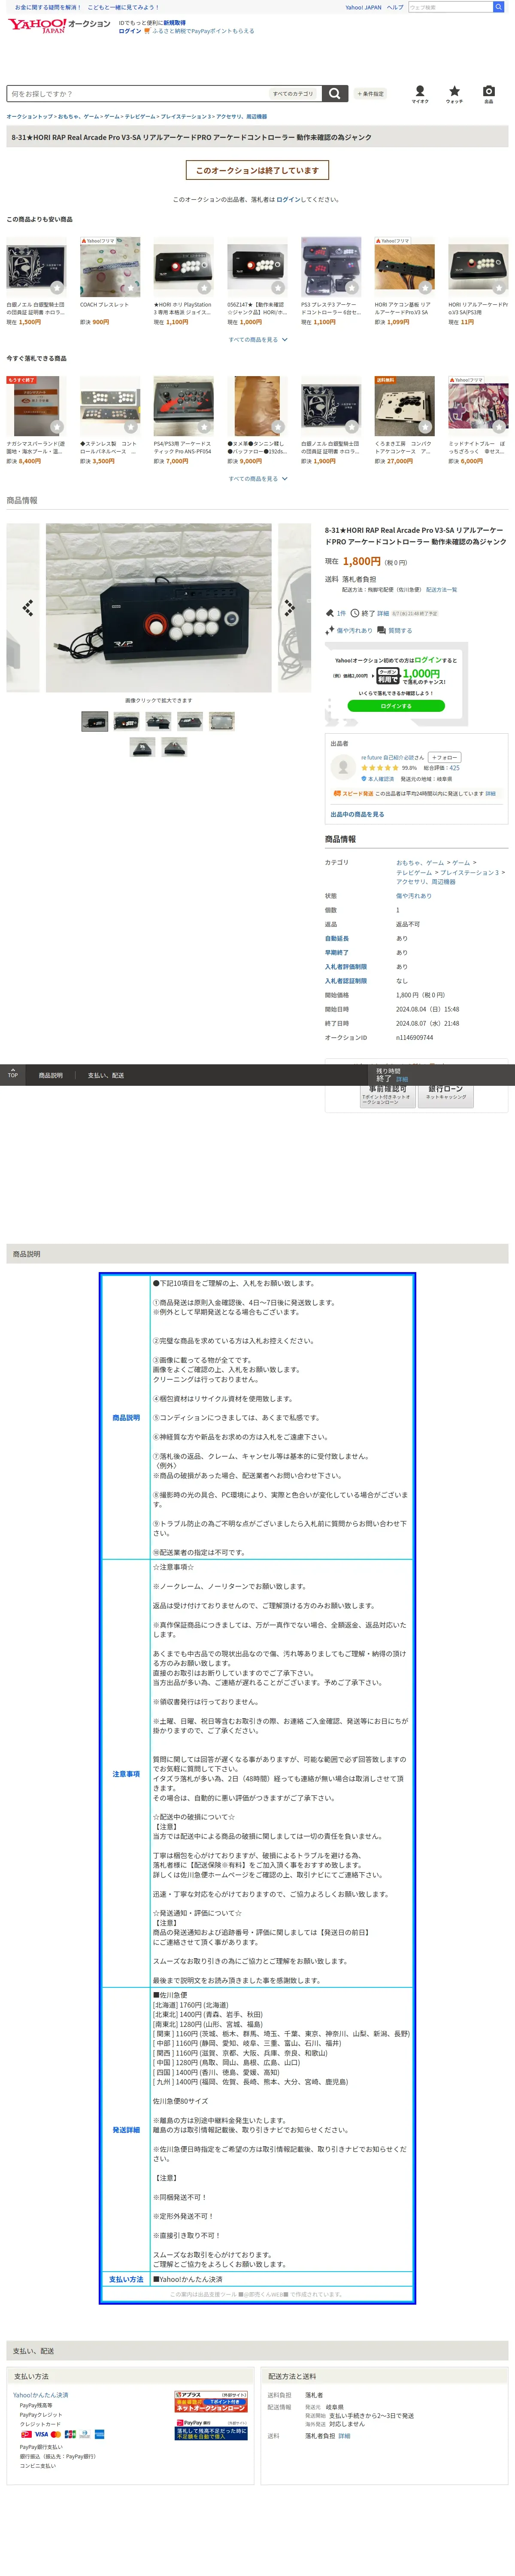Click ふるさと納税 PayPay promotion link
515x2576 pixels.
[x=203, y=31]
